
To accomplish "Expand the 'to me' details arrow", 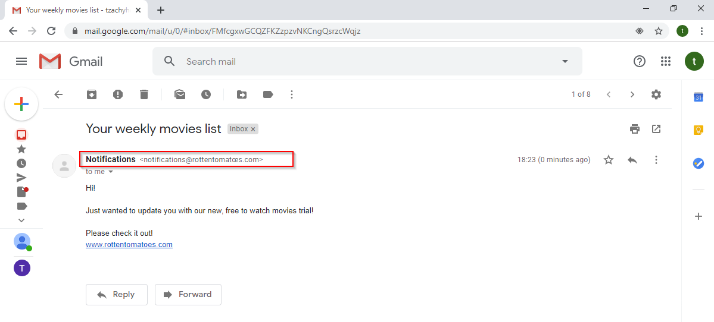I will 111,172.
